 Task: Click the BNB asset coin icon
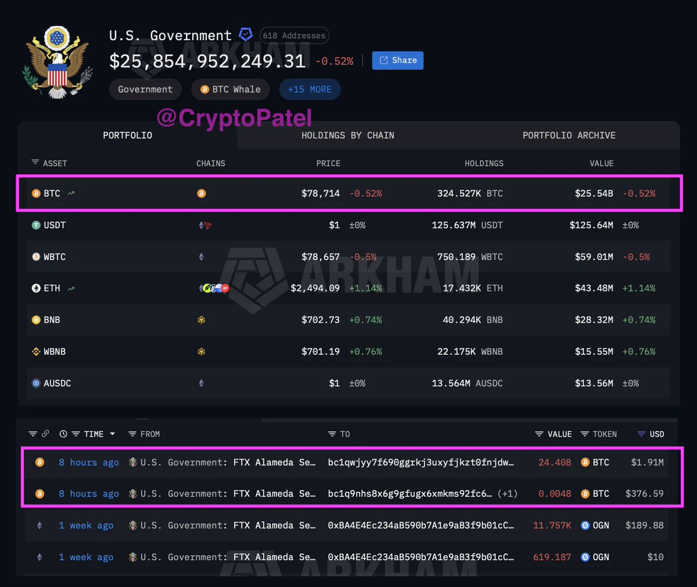(36, 320)
